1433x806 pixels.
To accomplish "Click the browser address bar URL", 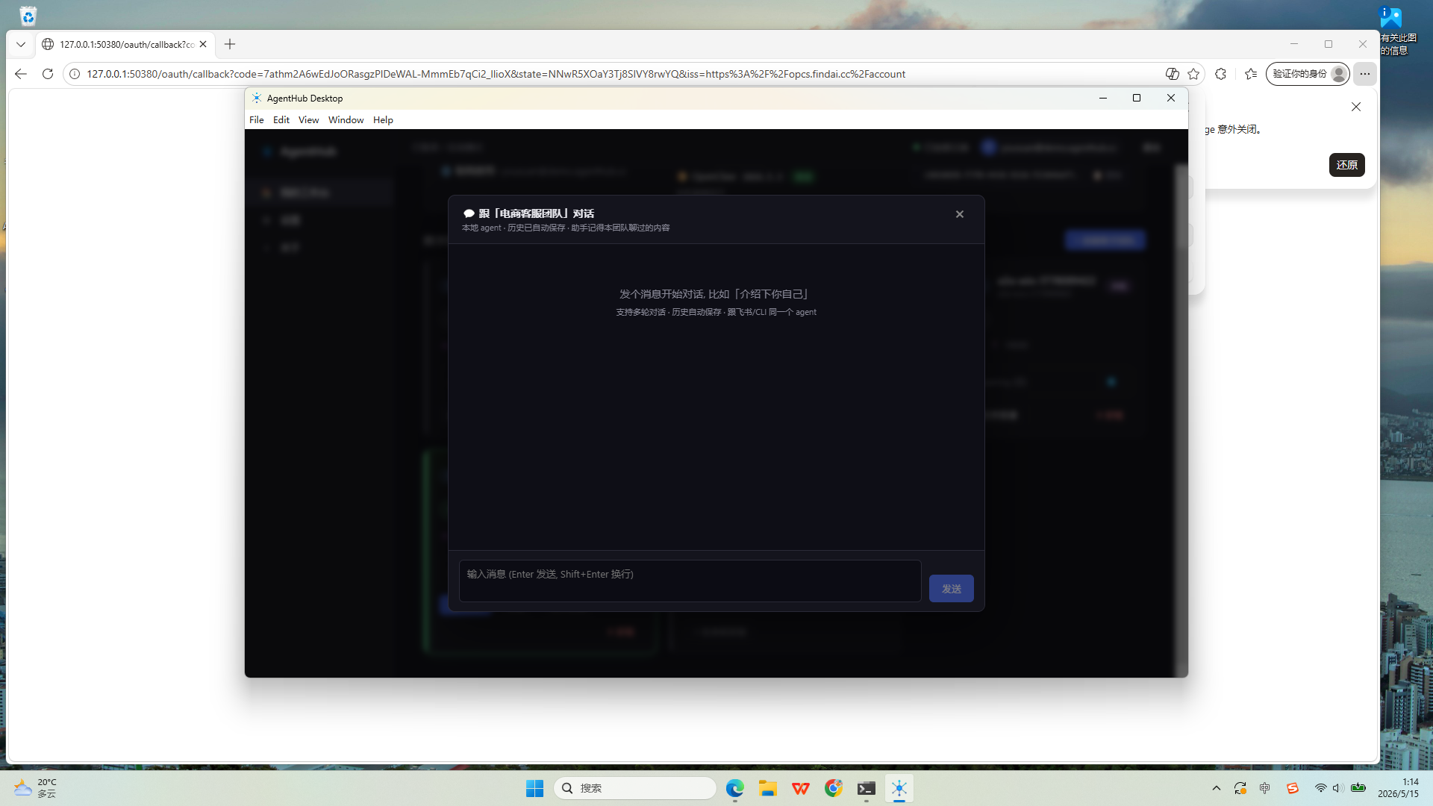I will 496,74.
